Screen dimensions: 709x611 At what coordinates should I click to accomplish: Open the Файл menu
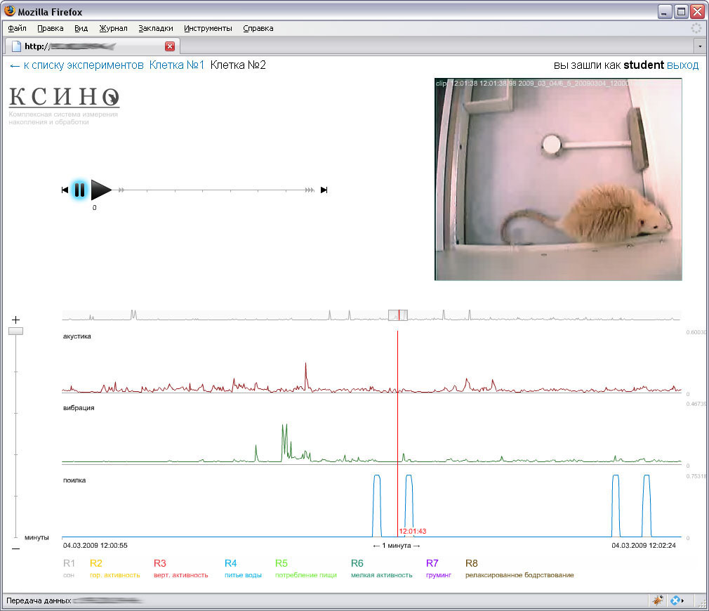(x=17, y=28)
